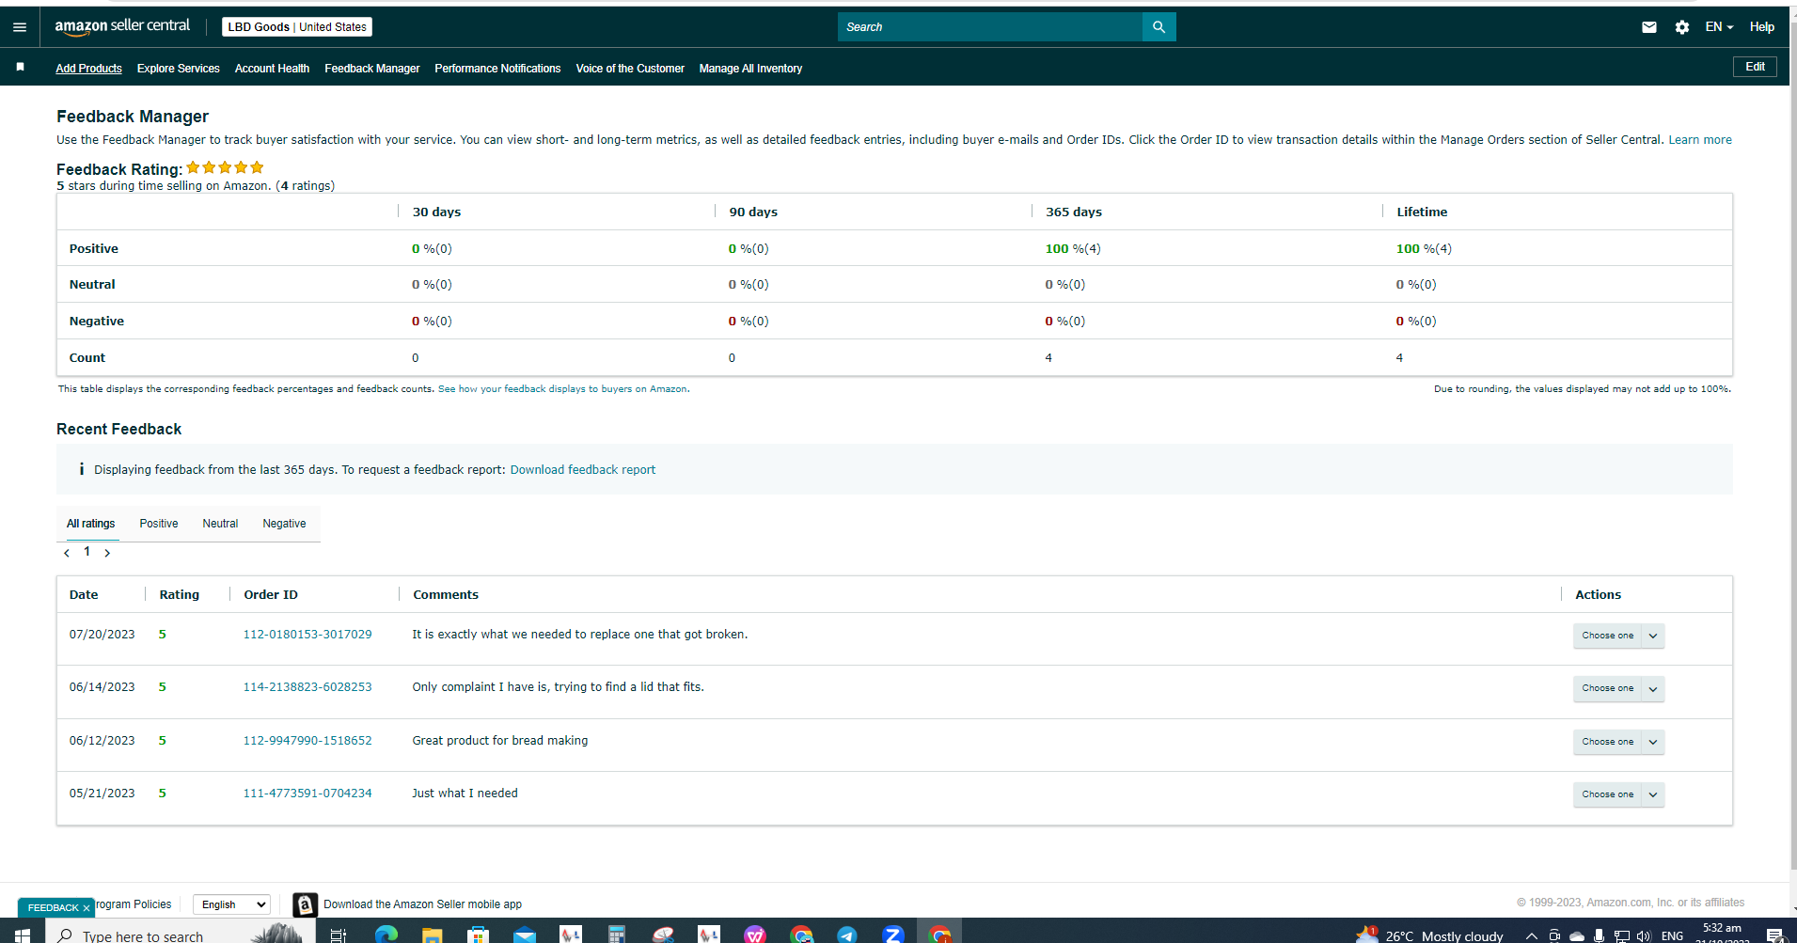Open the messages envelope icon
This screenshot has width=1797, height=943.
[x=1649, y=27]
